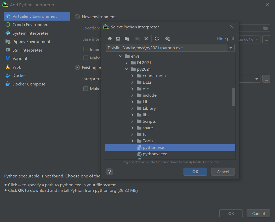Open Base interpreter dropdown arrow
Screen dimensions: 275x222
point(257,39)
